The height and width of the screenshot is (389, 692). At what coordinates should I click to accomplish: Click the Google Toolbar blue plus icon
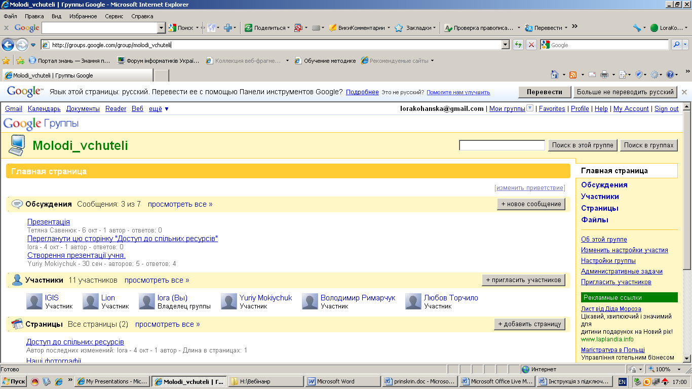[228, 28]
